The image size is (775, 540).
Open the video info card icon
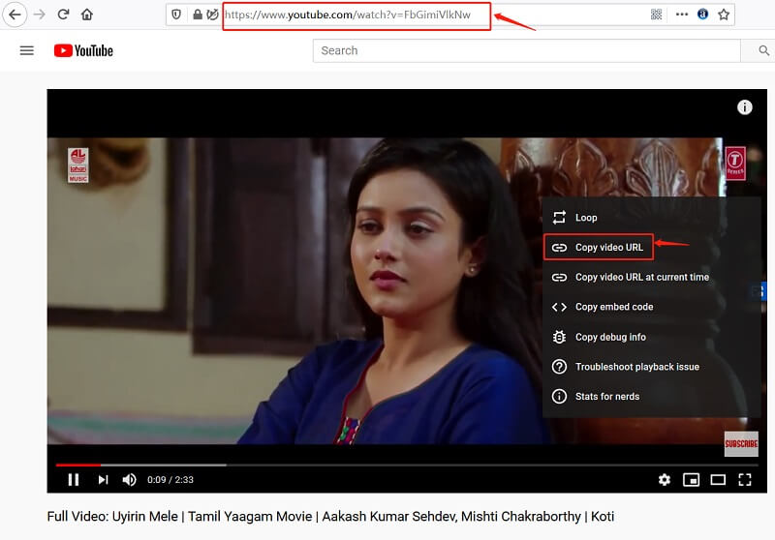point(744,107)
